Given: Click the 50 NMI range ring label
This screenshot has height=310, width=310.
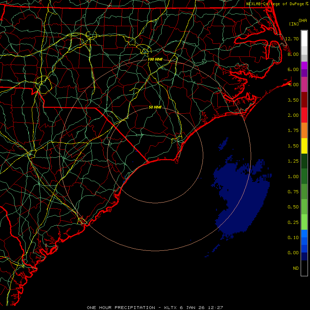Looking at the screenshot, I should coord(155,107).
